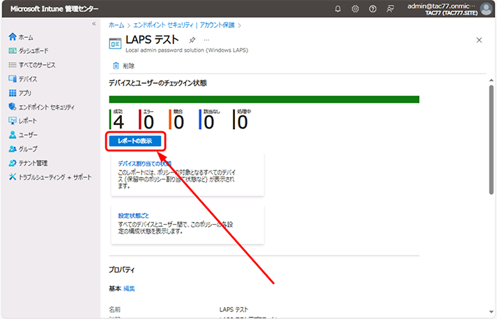Open the more options ellipsis by title
Screen dimensions: 497x319
click(206, 40)
